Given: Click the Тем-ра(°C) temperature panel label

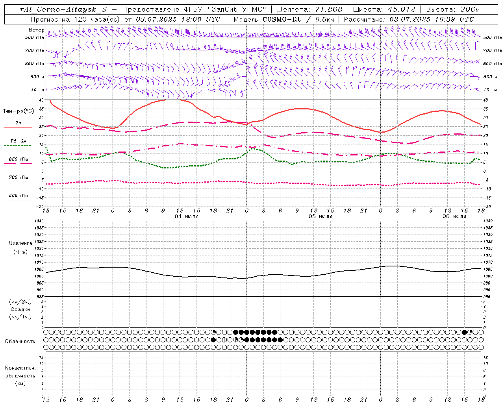Looking at the screenshot, I should click(19, 111).
